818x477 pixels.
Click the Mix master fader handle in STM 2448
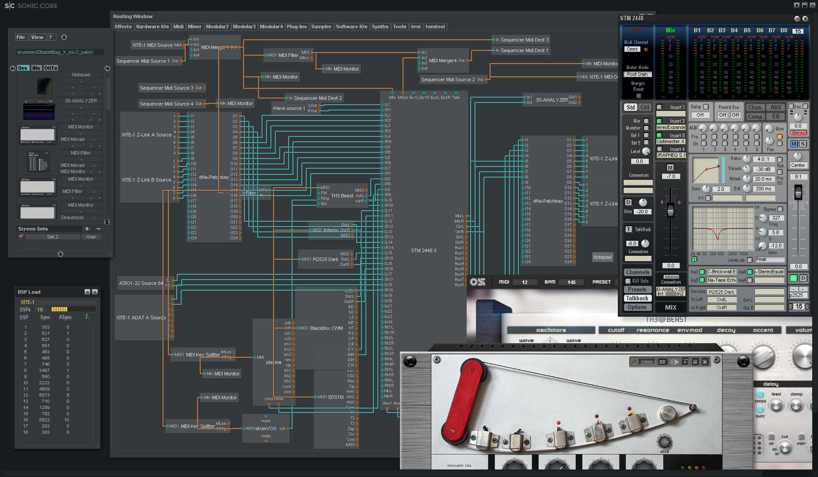(670, 210)
